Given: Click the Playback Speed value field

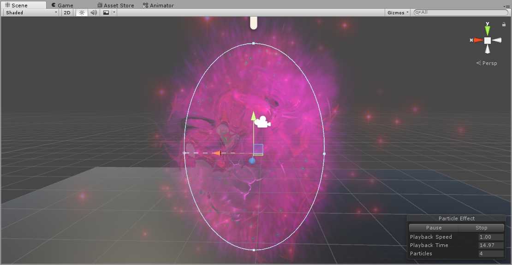Looking at the screenshot, I should [491, 237].
